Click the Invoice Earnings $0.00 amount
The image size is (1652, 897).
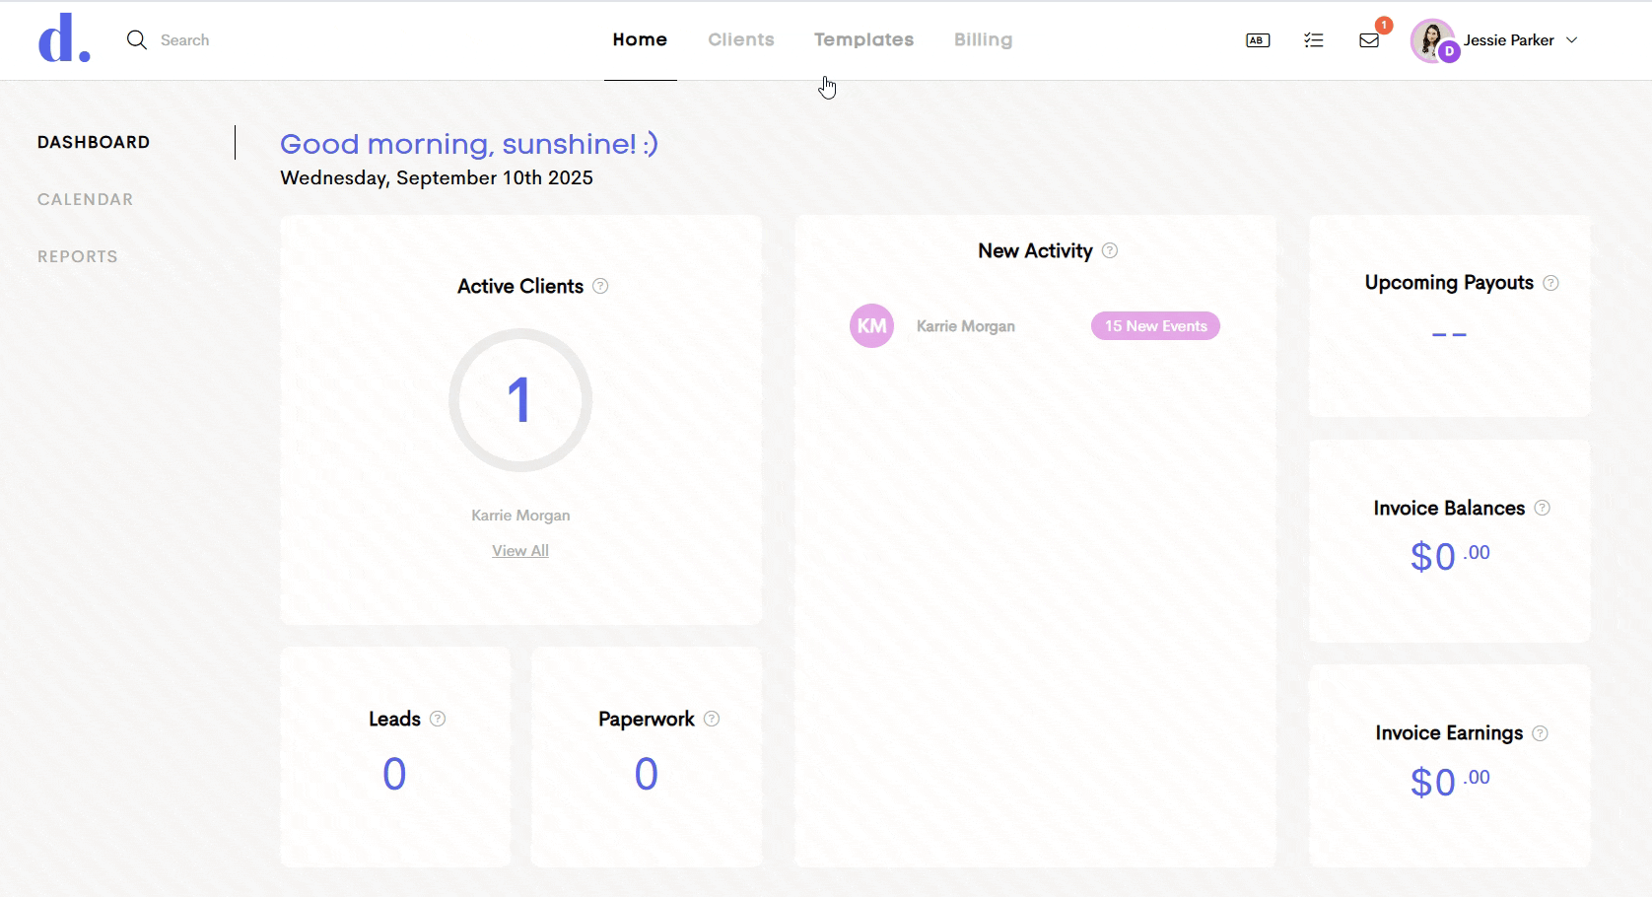tap(1450, 782)
